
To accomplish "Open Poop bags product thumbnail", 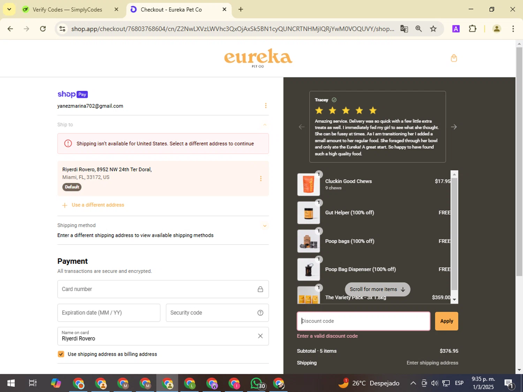I will click(309, 241).
